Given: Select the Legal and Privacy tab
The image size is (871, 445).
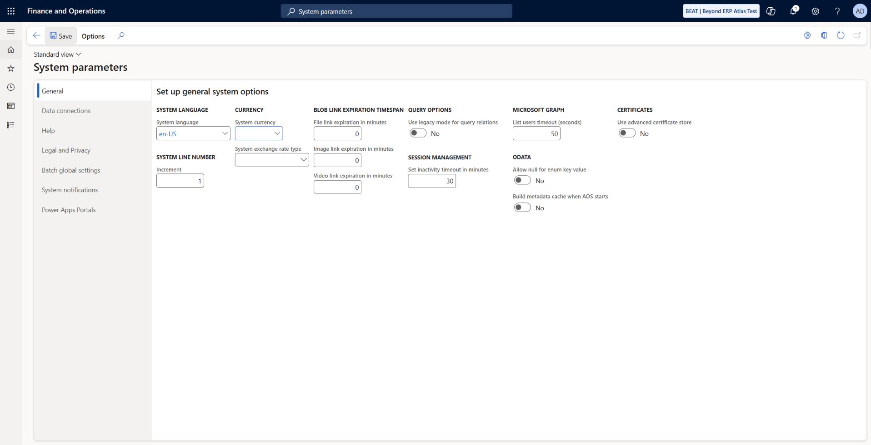Looking at the screenshot, I should [x=94, y=150].
